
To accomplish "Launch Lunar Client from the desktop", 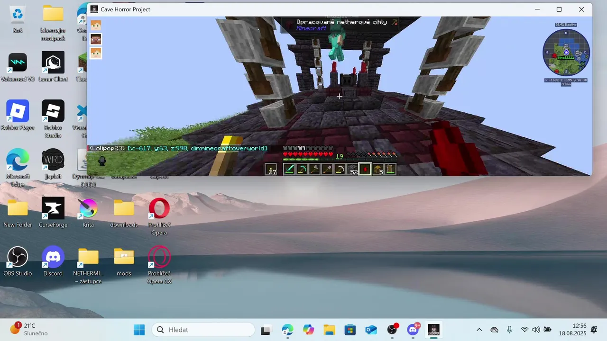I will 53,67.
